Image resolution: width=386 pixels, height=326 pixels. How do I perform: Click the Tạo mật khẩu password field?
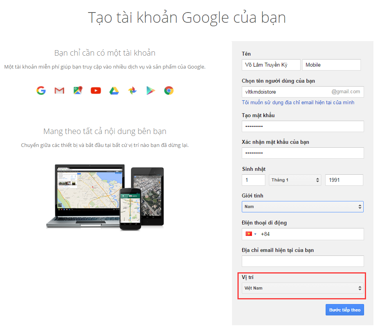(303, 126)
